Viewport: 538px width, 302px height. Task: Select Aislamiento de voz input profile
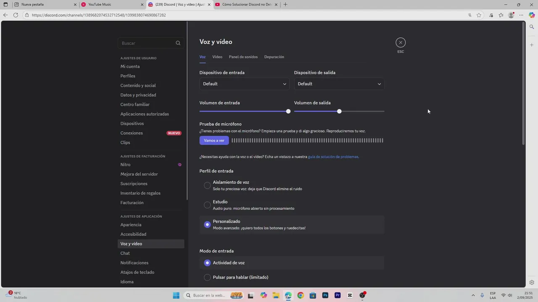pos(207,185)
